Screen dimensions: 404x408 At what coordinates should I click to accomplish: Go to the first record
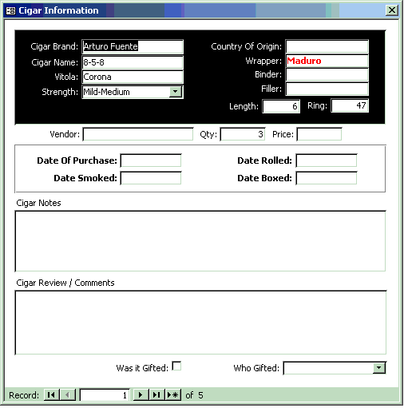pos(52,394)
